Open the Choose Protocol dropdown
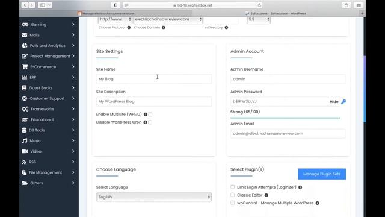 (x=115, y=19)
